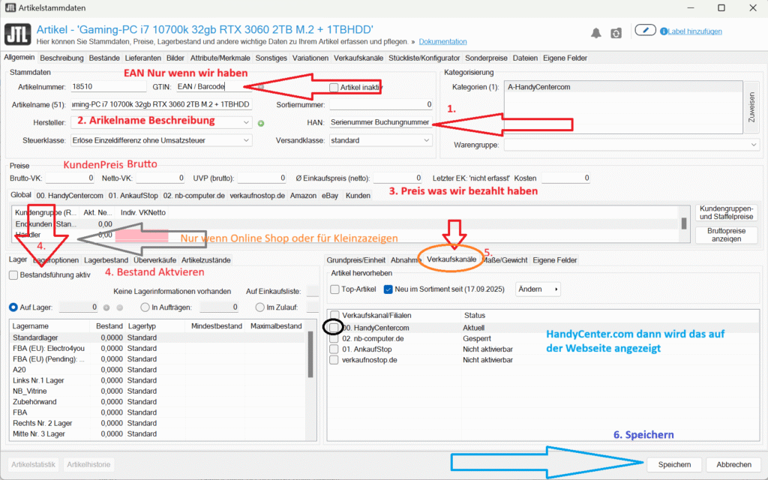This screenshot has height=480, width=768.
Task: Open the Dokumentation link
Action: pyautogui.click(x=442, y=42)
